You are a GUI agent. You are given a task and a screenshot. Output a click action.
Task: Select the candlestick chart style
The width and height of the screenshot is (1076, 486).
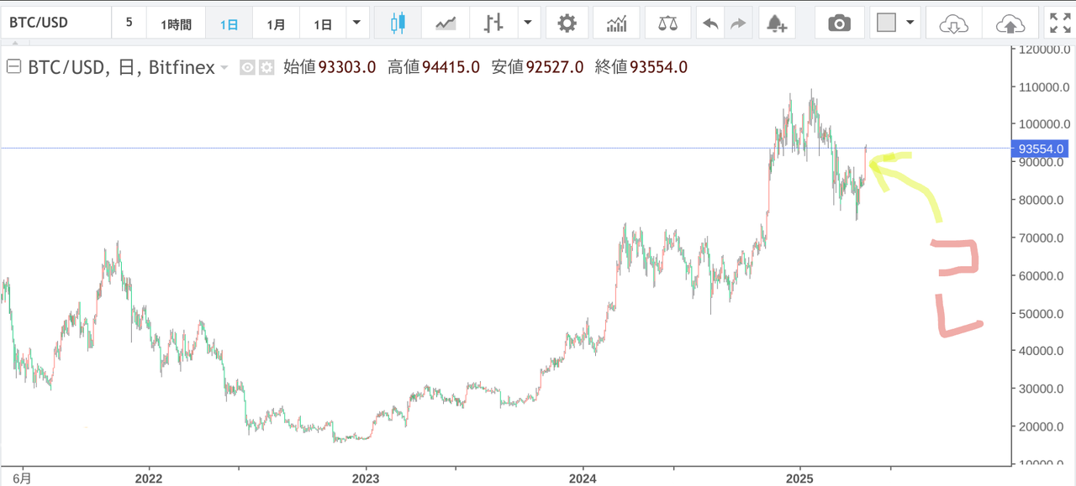[x=398, y=24]
